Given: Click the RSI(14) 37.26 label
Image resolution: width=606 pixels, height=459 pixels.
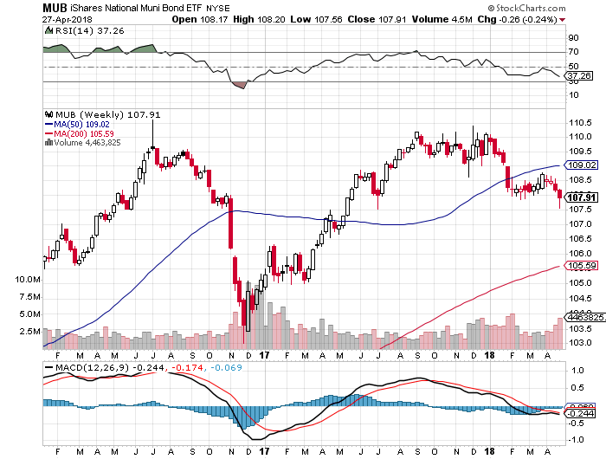Looking at the screenshot, I should click(90, 31).
